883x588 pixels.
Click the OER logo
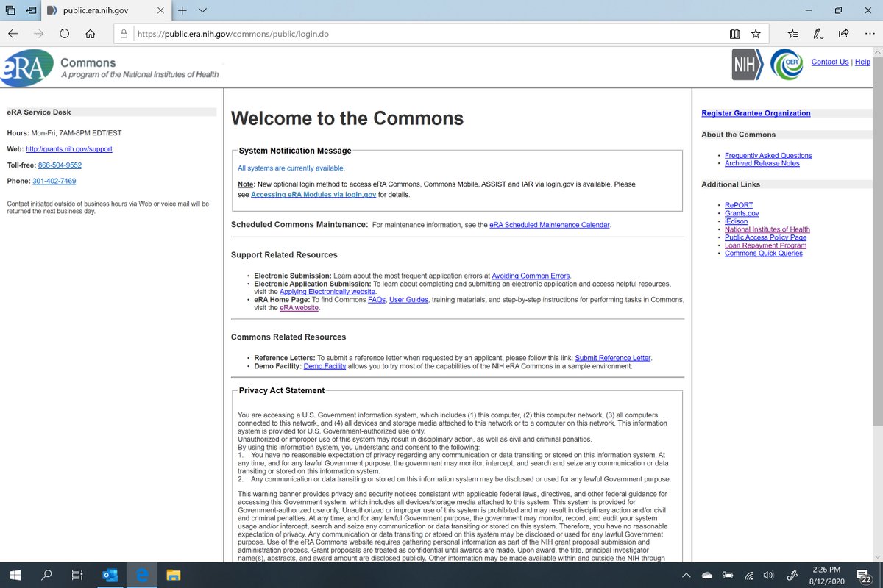(786, 65)
